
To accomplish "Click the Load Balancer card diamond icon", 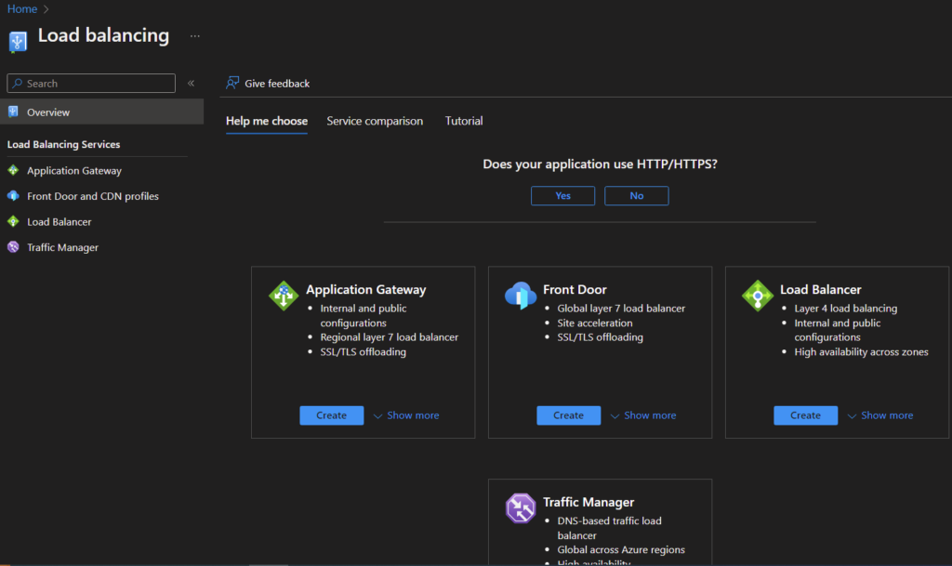I will pyautogui.click(x=757, y=296).
